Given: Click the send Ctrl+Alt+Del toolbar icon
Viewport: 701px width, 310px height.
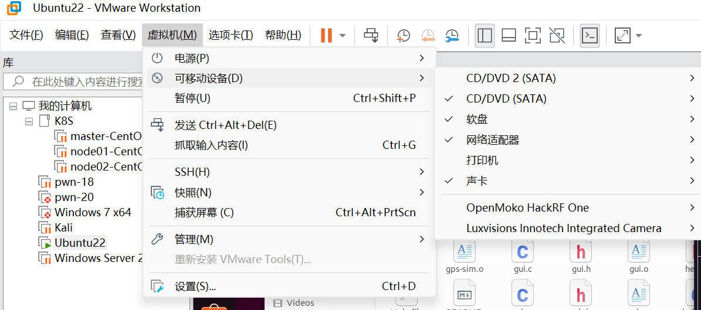Looking at the screenshot, I should coord(371,35).
